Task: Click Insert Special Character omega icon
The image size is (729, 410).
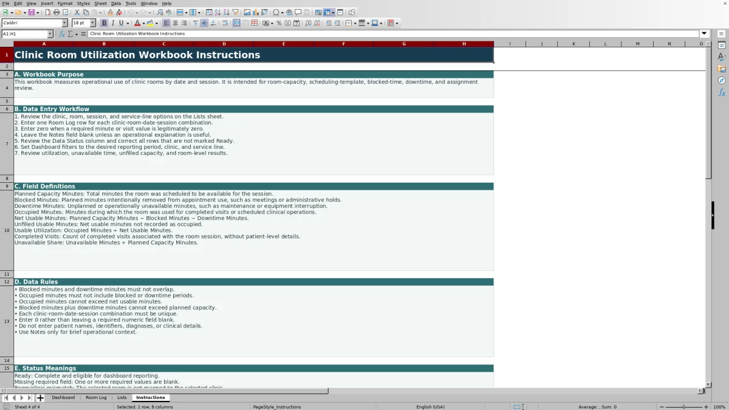Action: click(x=276, y=12)
